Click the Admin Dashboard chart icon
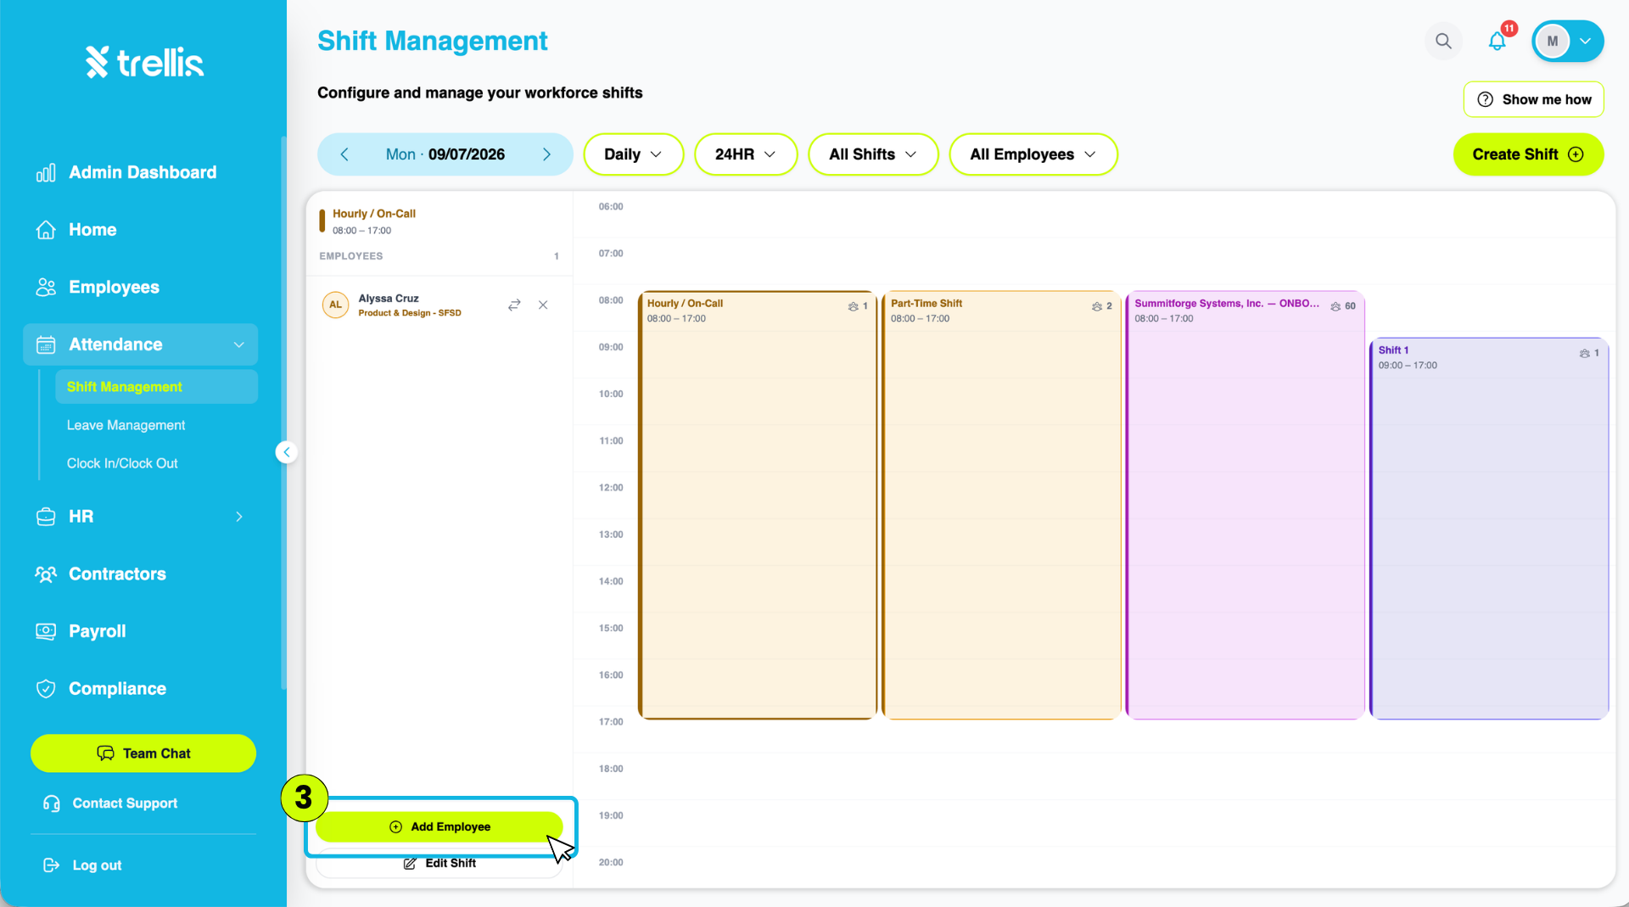Image resolution: width=1629 pixels, height=907 pixels. [x=46, y=172]
